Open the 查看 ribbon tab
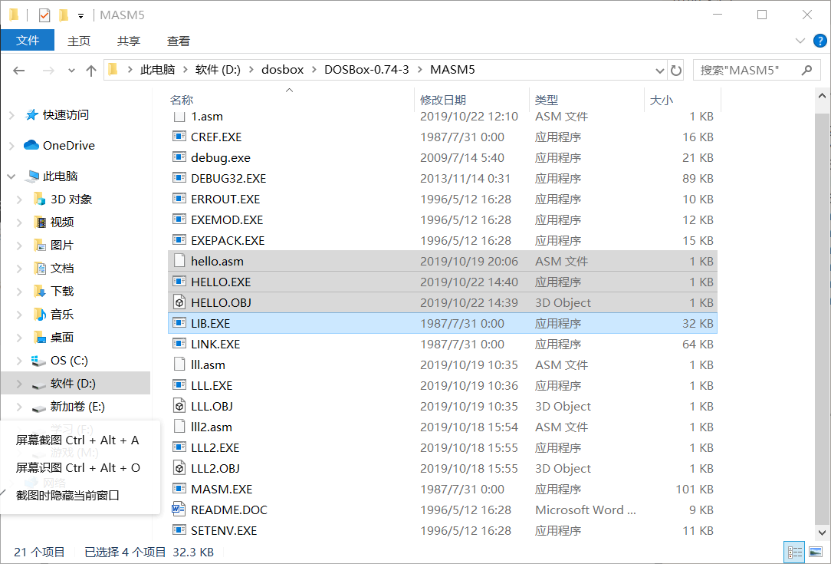 179,41
